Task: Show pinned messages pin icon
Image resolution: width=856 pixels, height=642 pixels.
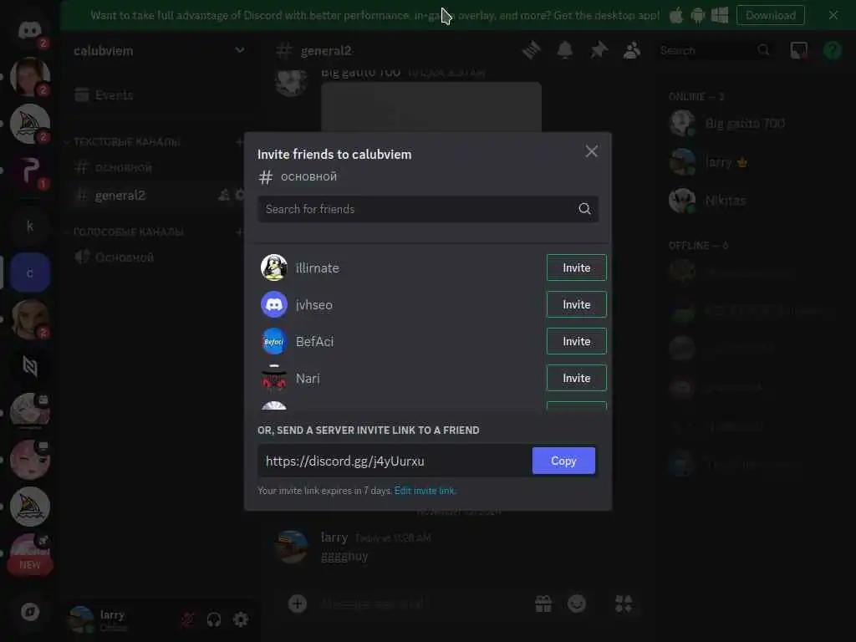Action: pyautogui.click(x=599, y=50)
